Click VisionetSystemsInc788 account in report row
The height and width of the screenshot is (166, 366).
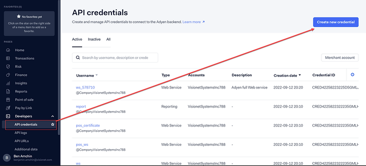(207, 106)
